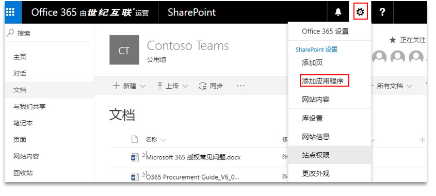Viewport: 436px width, 196px height.
Task: Select 库设置 menu item
Action: [x=312, y=118]
